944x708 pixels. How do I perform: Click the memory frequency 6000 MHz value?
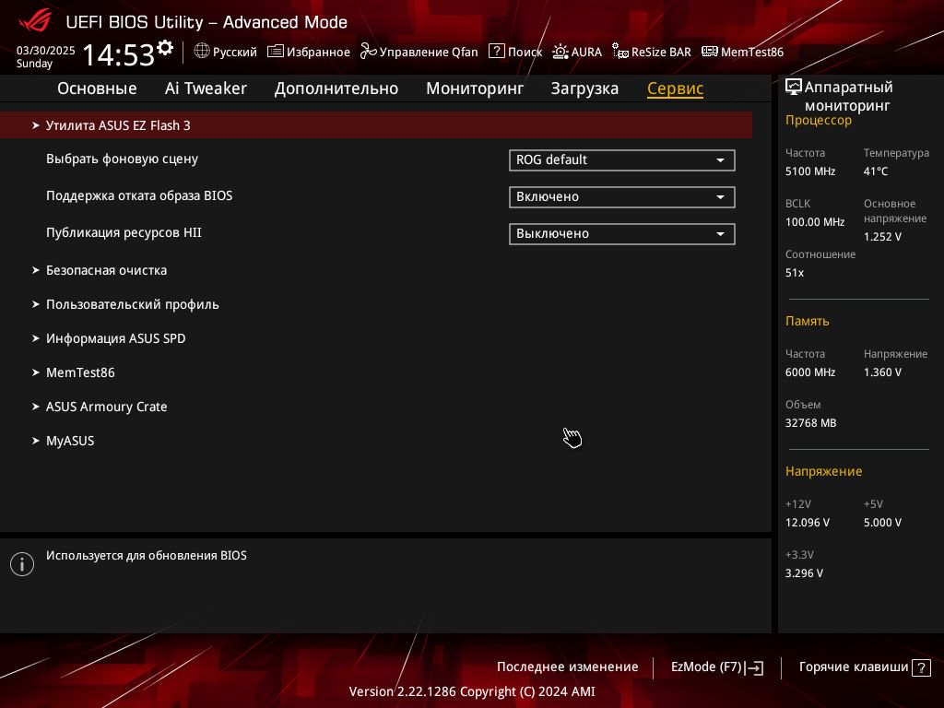point(810,372)
